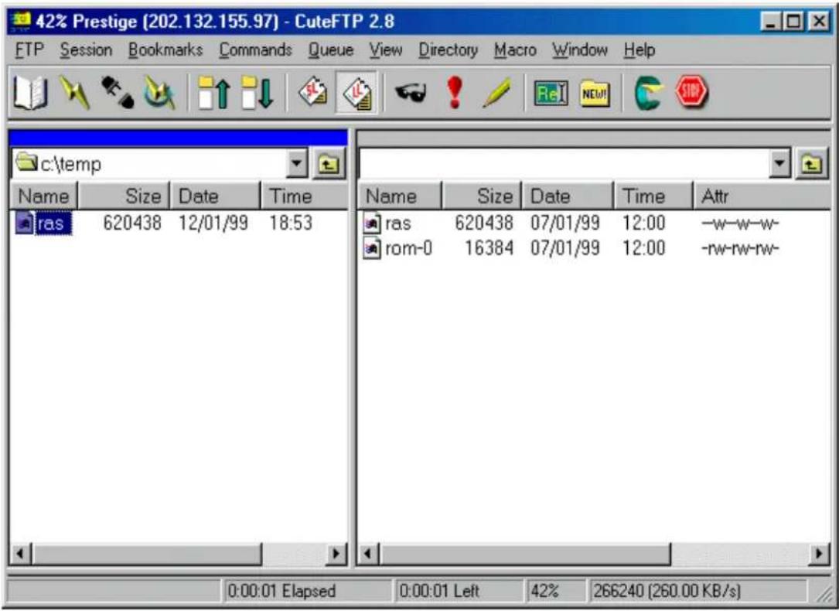The image size is (839, 611).
Task: Open the Commands menu
Action: (256, 50)
